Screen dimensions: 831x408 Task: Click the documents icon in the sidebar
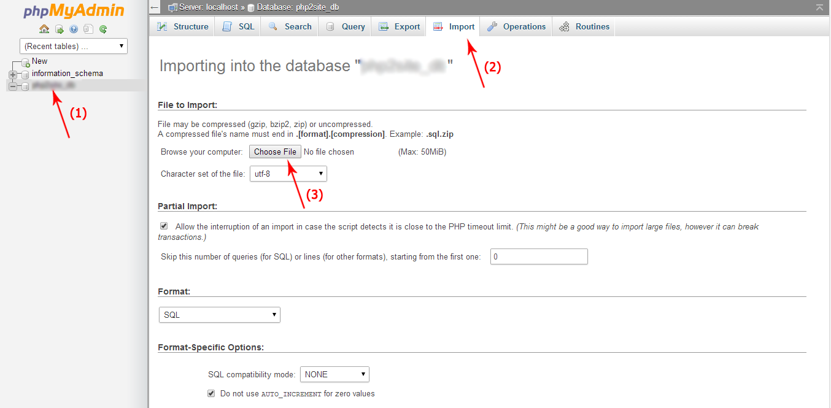[x=88, y=29]
